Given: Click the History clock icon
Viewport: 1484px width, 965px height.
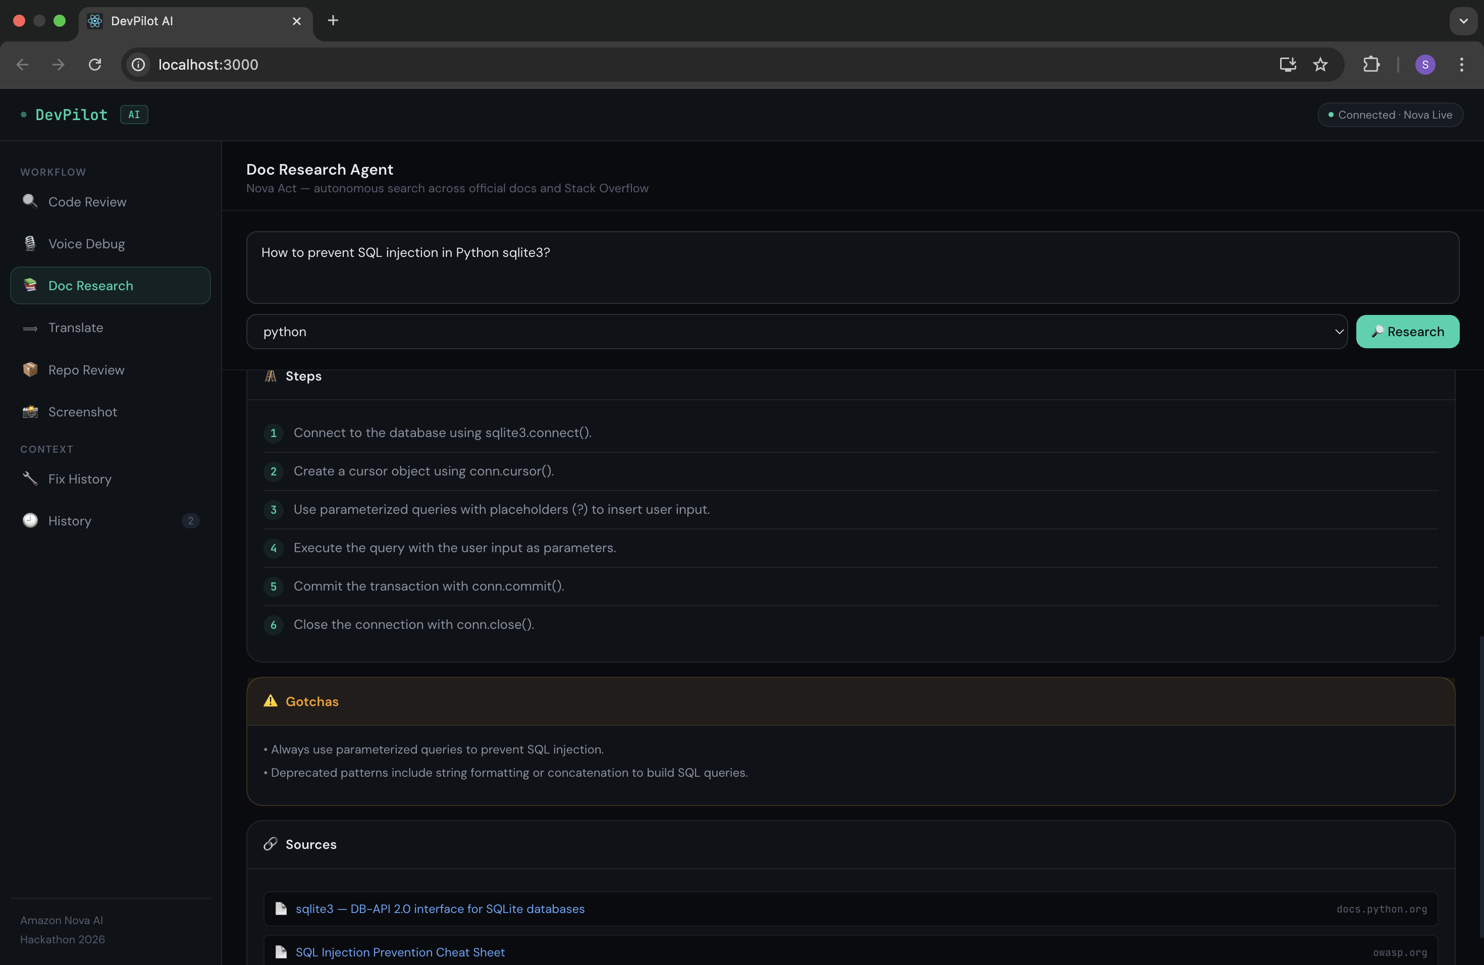Looking at the screenshot, I should tap(29, 520).
